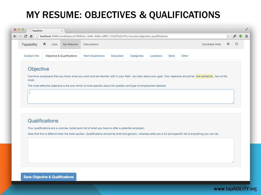Click the highlighted 'one sentence' text
Image resolution: width=261 pixels, height=195 pixels.
point(204,76)
